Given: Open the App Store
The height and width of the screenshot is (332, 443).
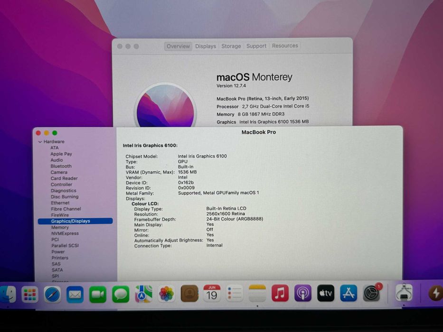Looking at the screenshot, I should tap(349, 293).
